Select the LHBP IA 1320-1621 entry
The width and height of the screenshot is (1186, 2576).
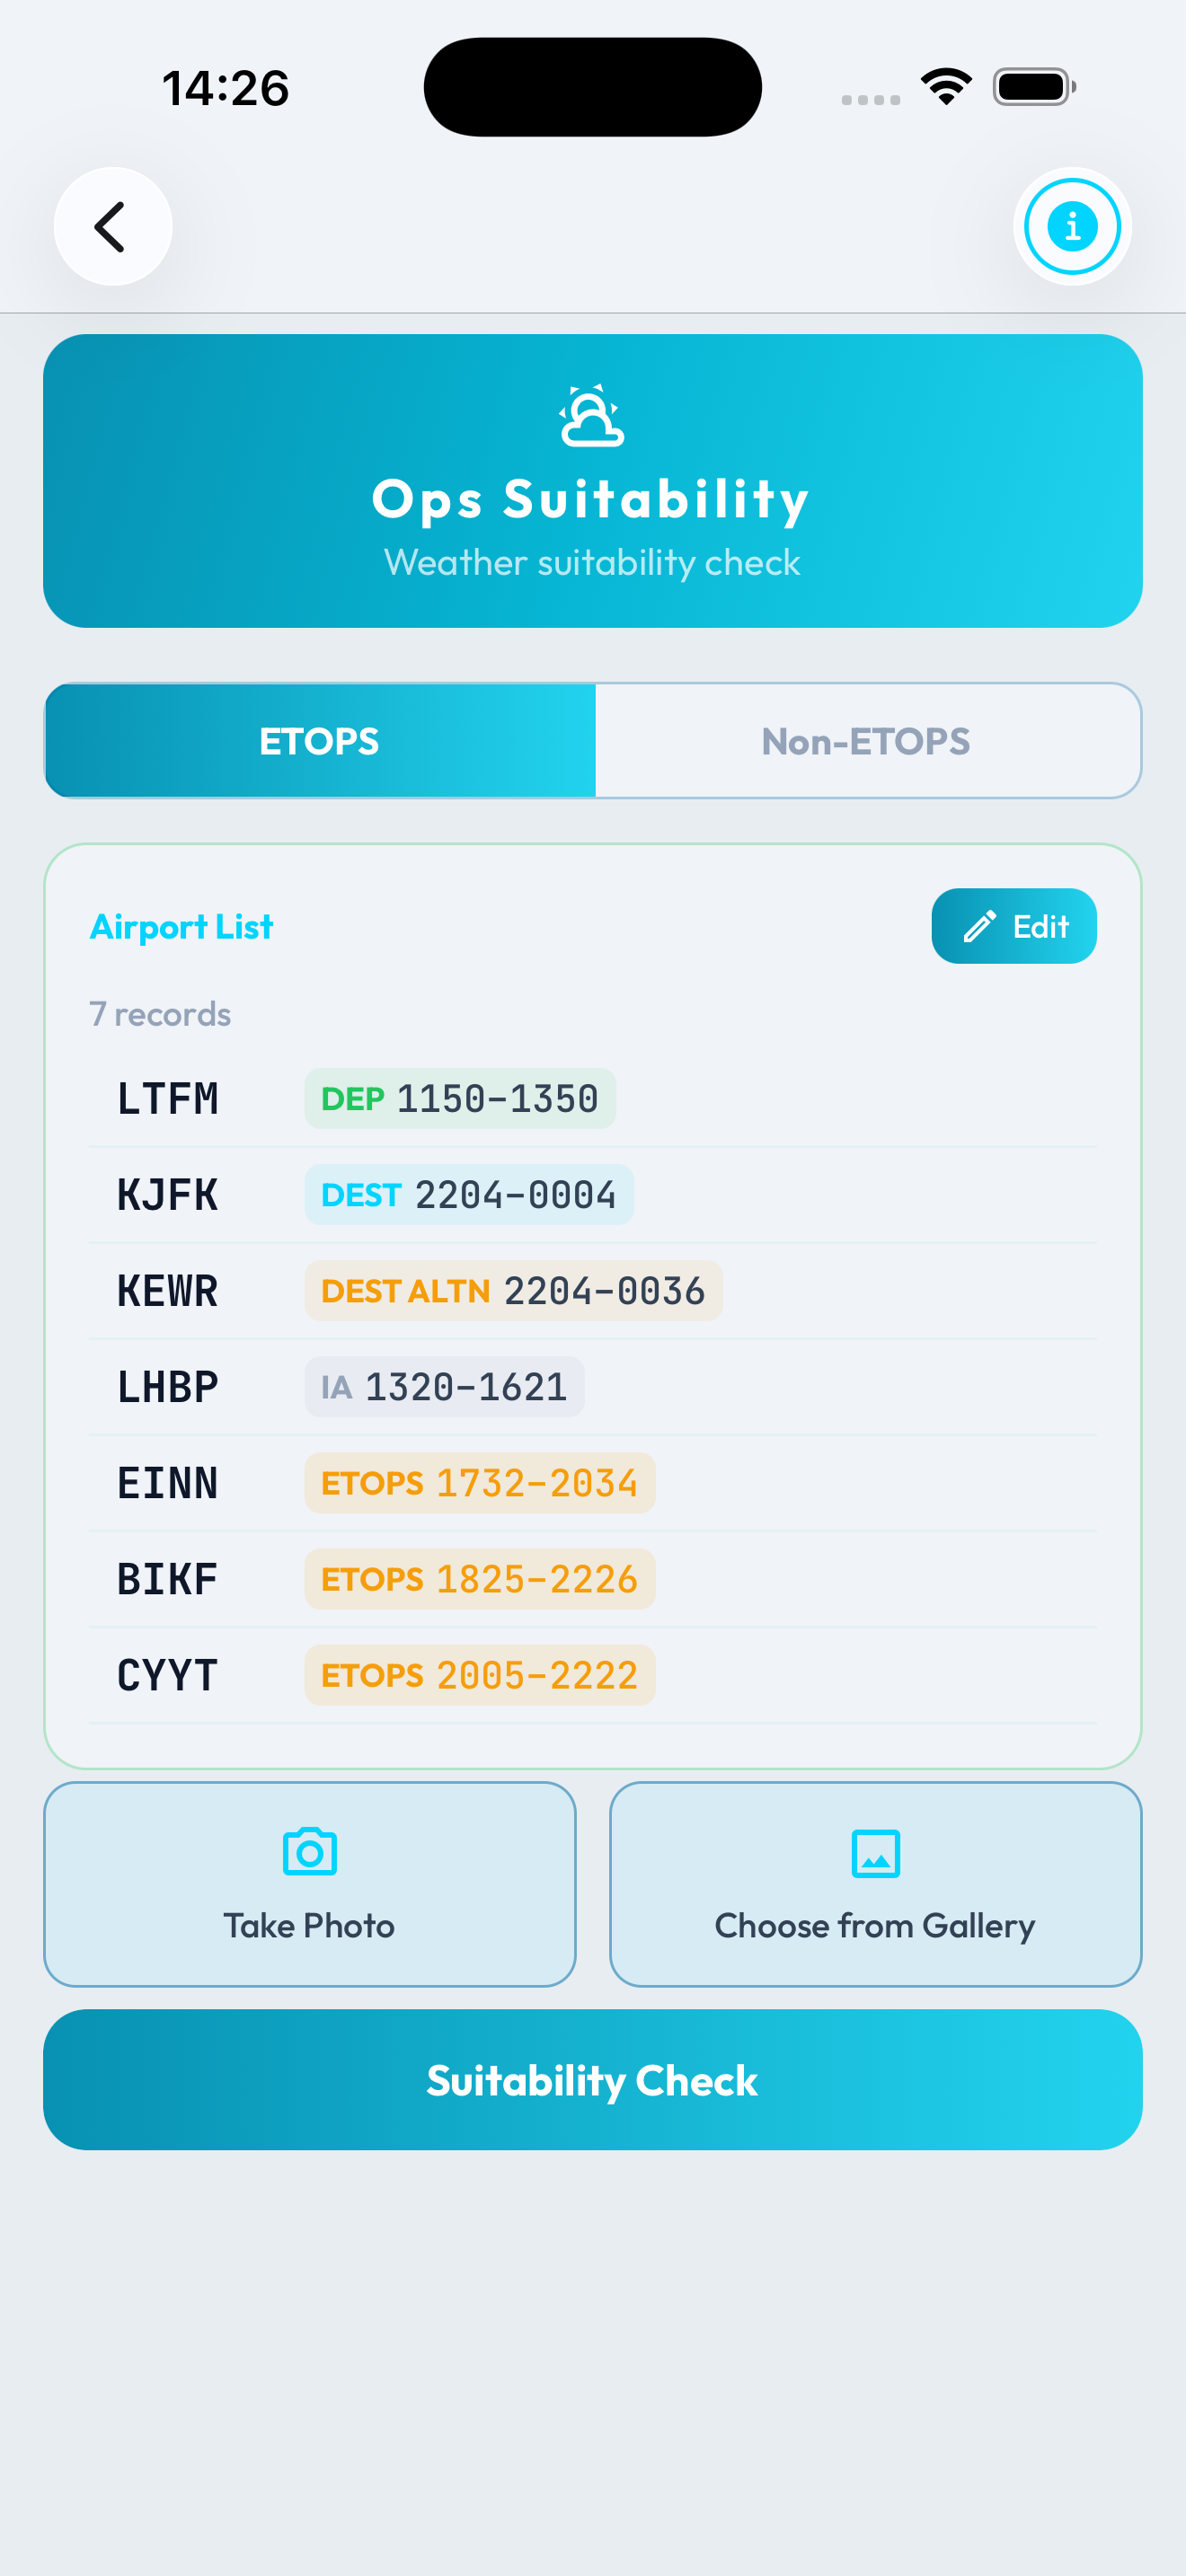tap(444, 1387)
